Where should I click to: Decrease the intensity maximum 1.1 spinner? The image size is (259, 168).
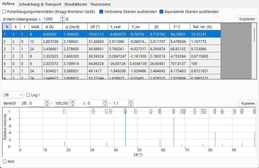point(131,105)
